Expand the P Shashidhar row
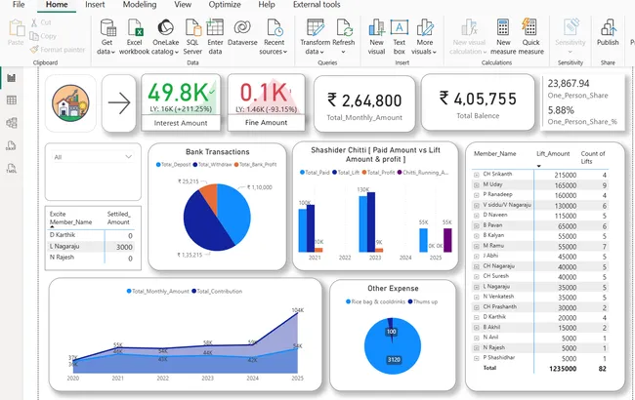The image size is (635, 400). pyautogui.click(x=477, y=358)
